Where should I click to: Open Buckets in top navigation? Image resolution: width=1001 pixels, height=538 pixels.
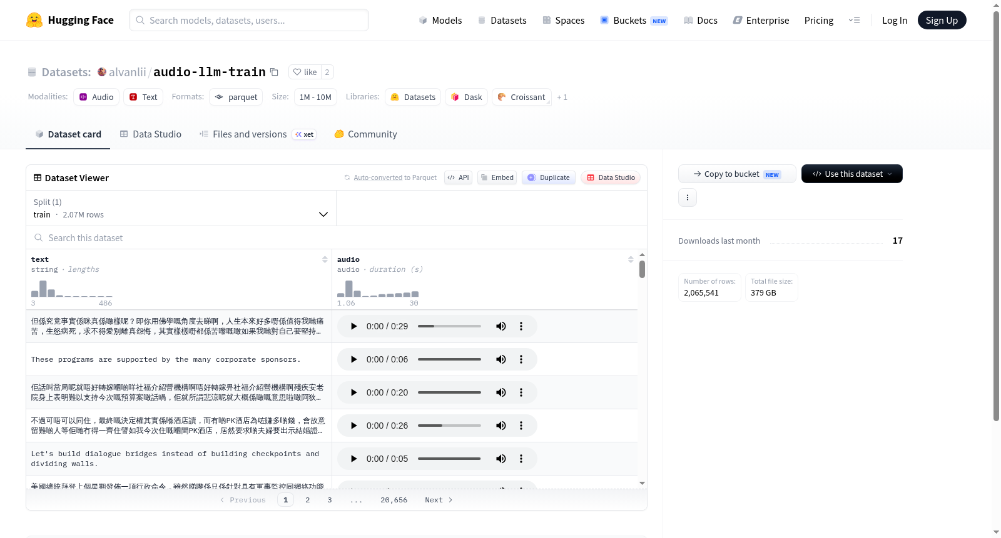click(634, 20)
